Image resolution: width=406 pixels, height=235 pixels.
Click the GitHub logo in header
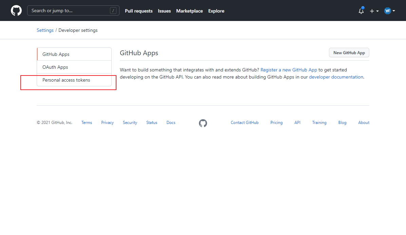tap(16, 10)
